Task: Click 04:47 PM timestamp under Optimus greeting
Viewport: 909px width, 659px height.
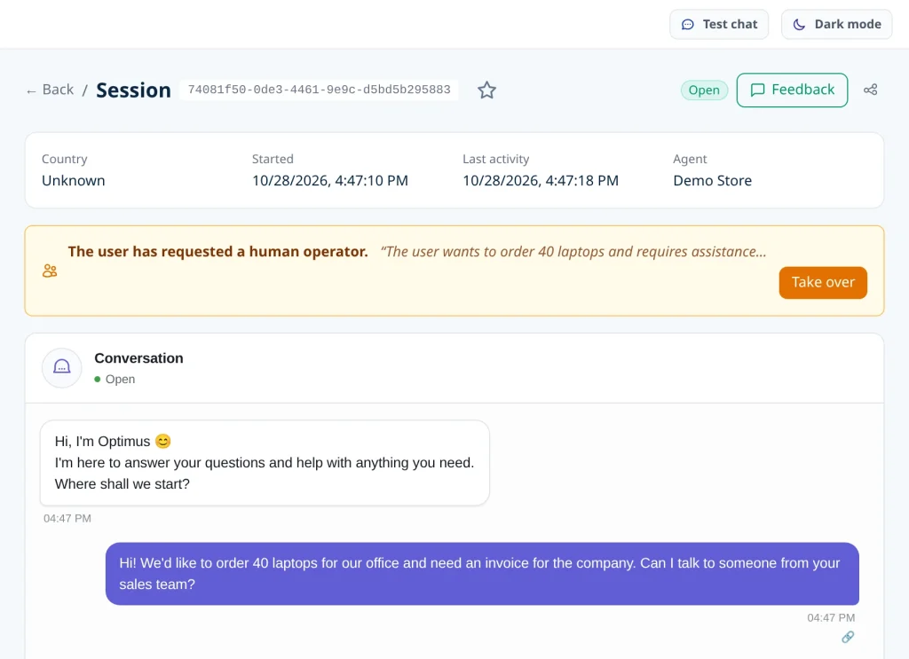Action: [67, 518]
